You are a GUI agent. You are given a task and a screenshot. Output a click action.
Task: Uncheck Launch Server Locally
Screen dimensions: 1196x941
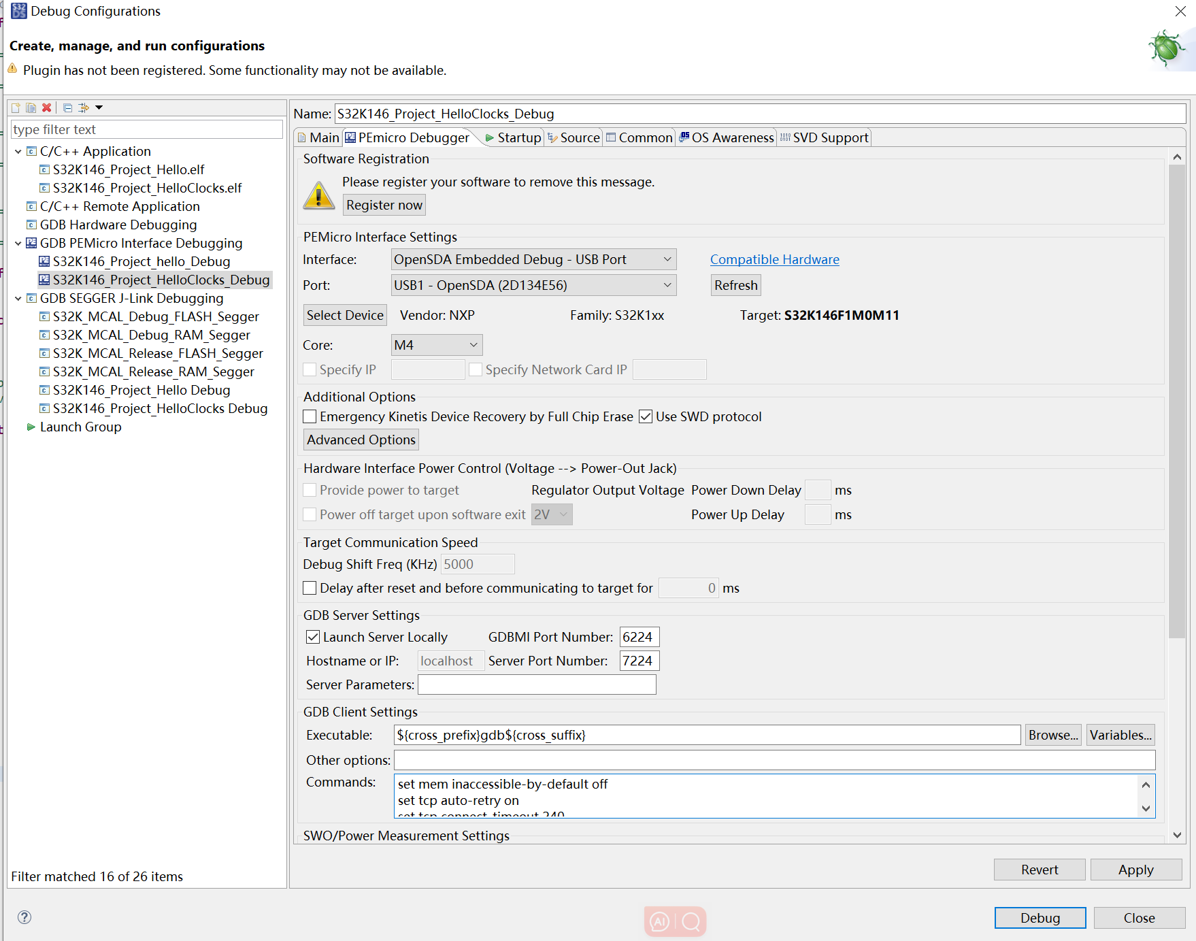(313, 637)
